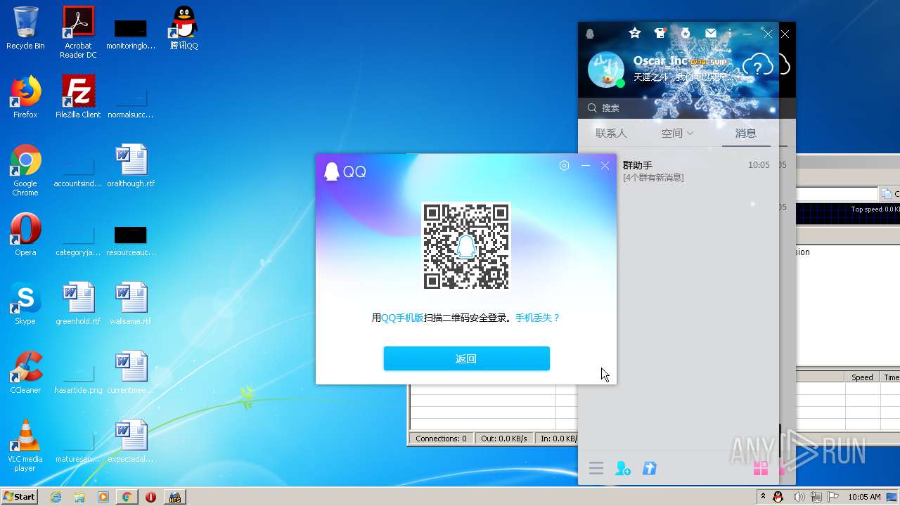Click the 返回 button in QQ login
The image size is (900, 506).
click(466, 358)
